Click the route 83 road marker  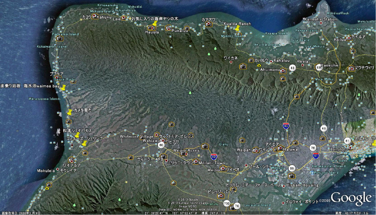point(292,68)
